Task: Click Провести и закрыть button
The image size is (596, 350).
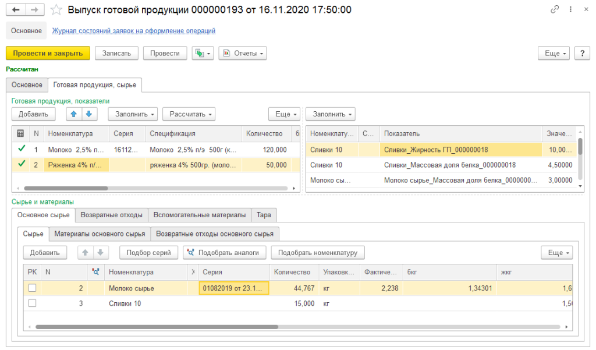Action: point(48,53)
